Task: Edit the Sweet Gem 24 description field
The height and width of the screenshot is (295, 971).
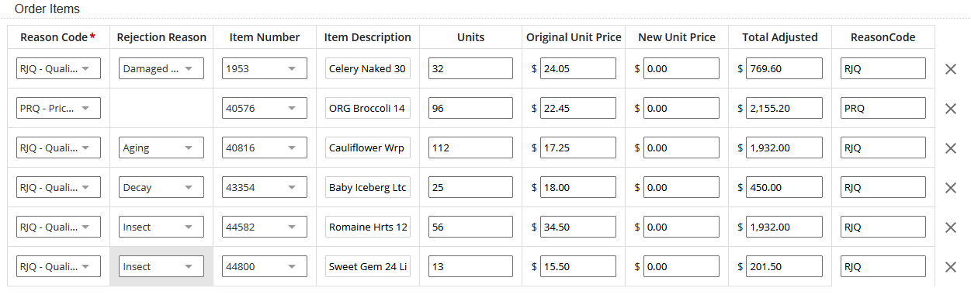Action: point(368,266)
